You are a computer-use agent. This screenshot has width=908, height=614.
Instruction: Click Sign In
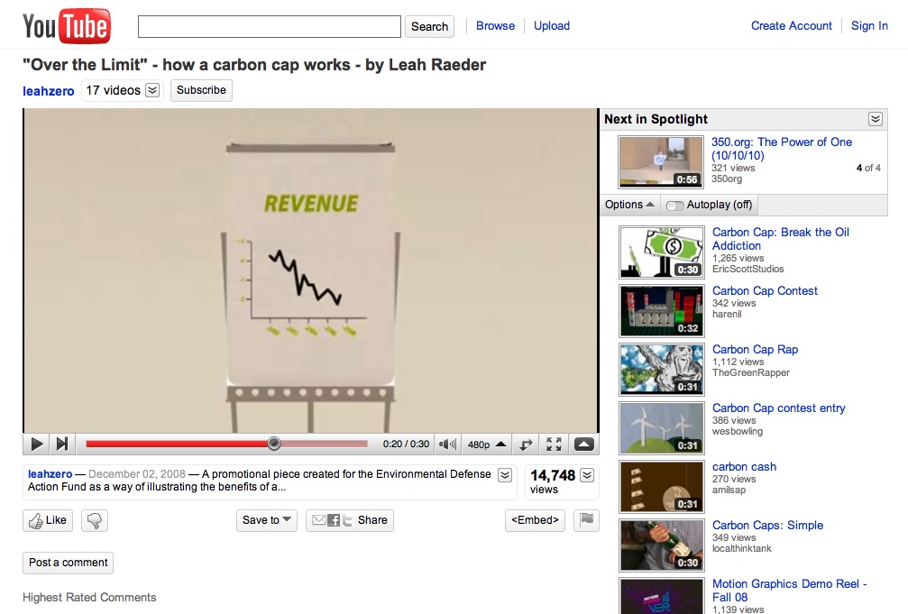tap(869, 25)
